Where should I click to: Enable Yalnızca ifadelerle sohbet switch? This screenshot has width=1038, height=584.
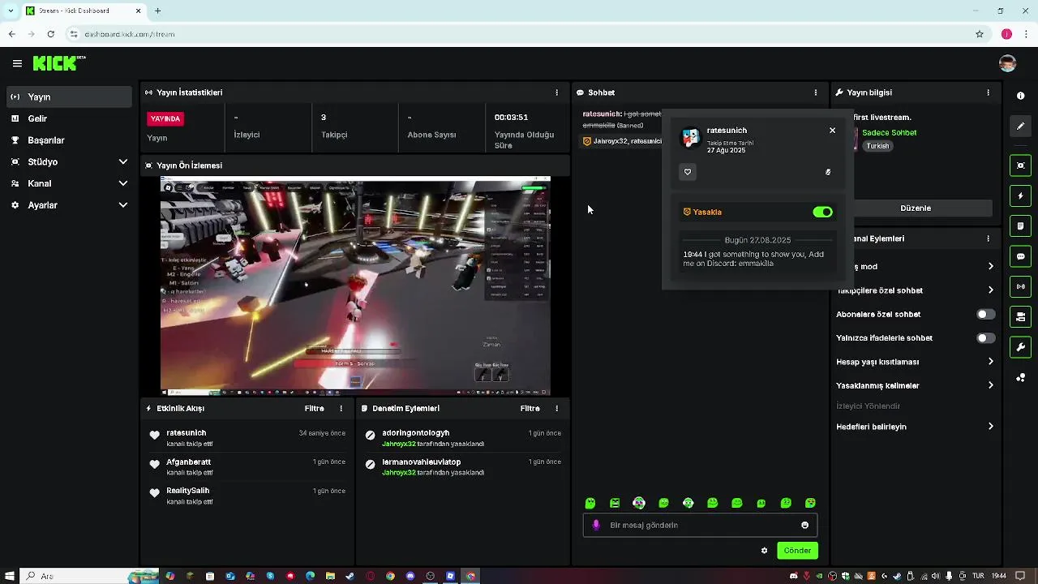point(985,337)
